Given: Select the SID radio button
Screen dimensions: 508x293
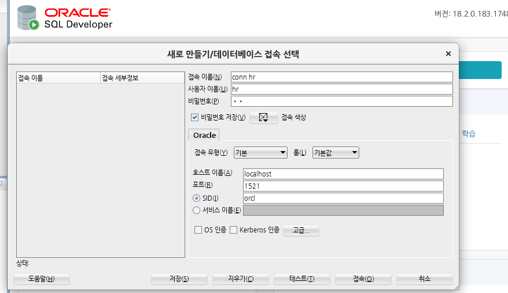Looking at the screenshot, I should coord(196,198).
